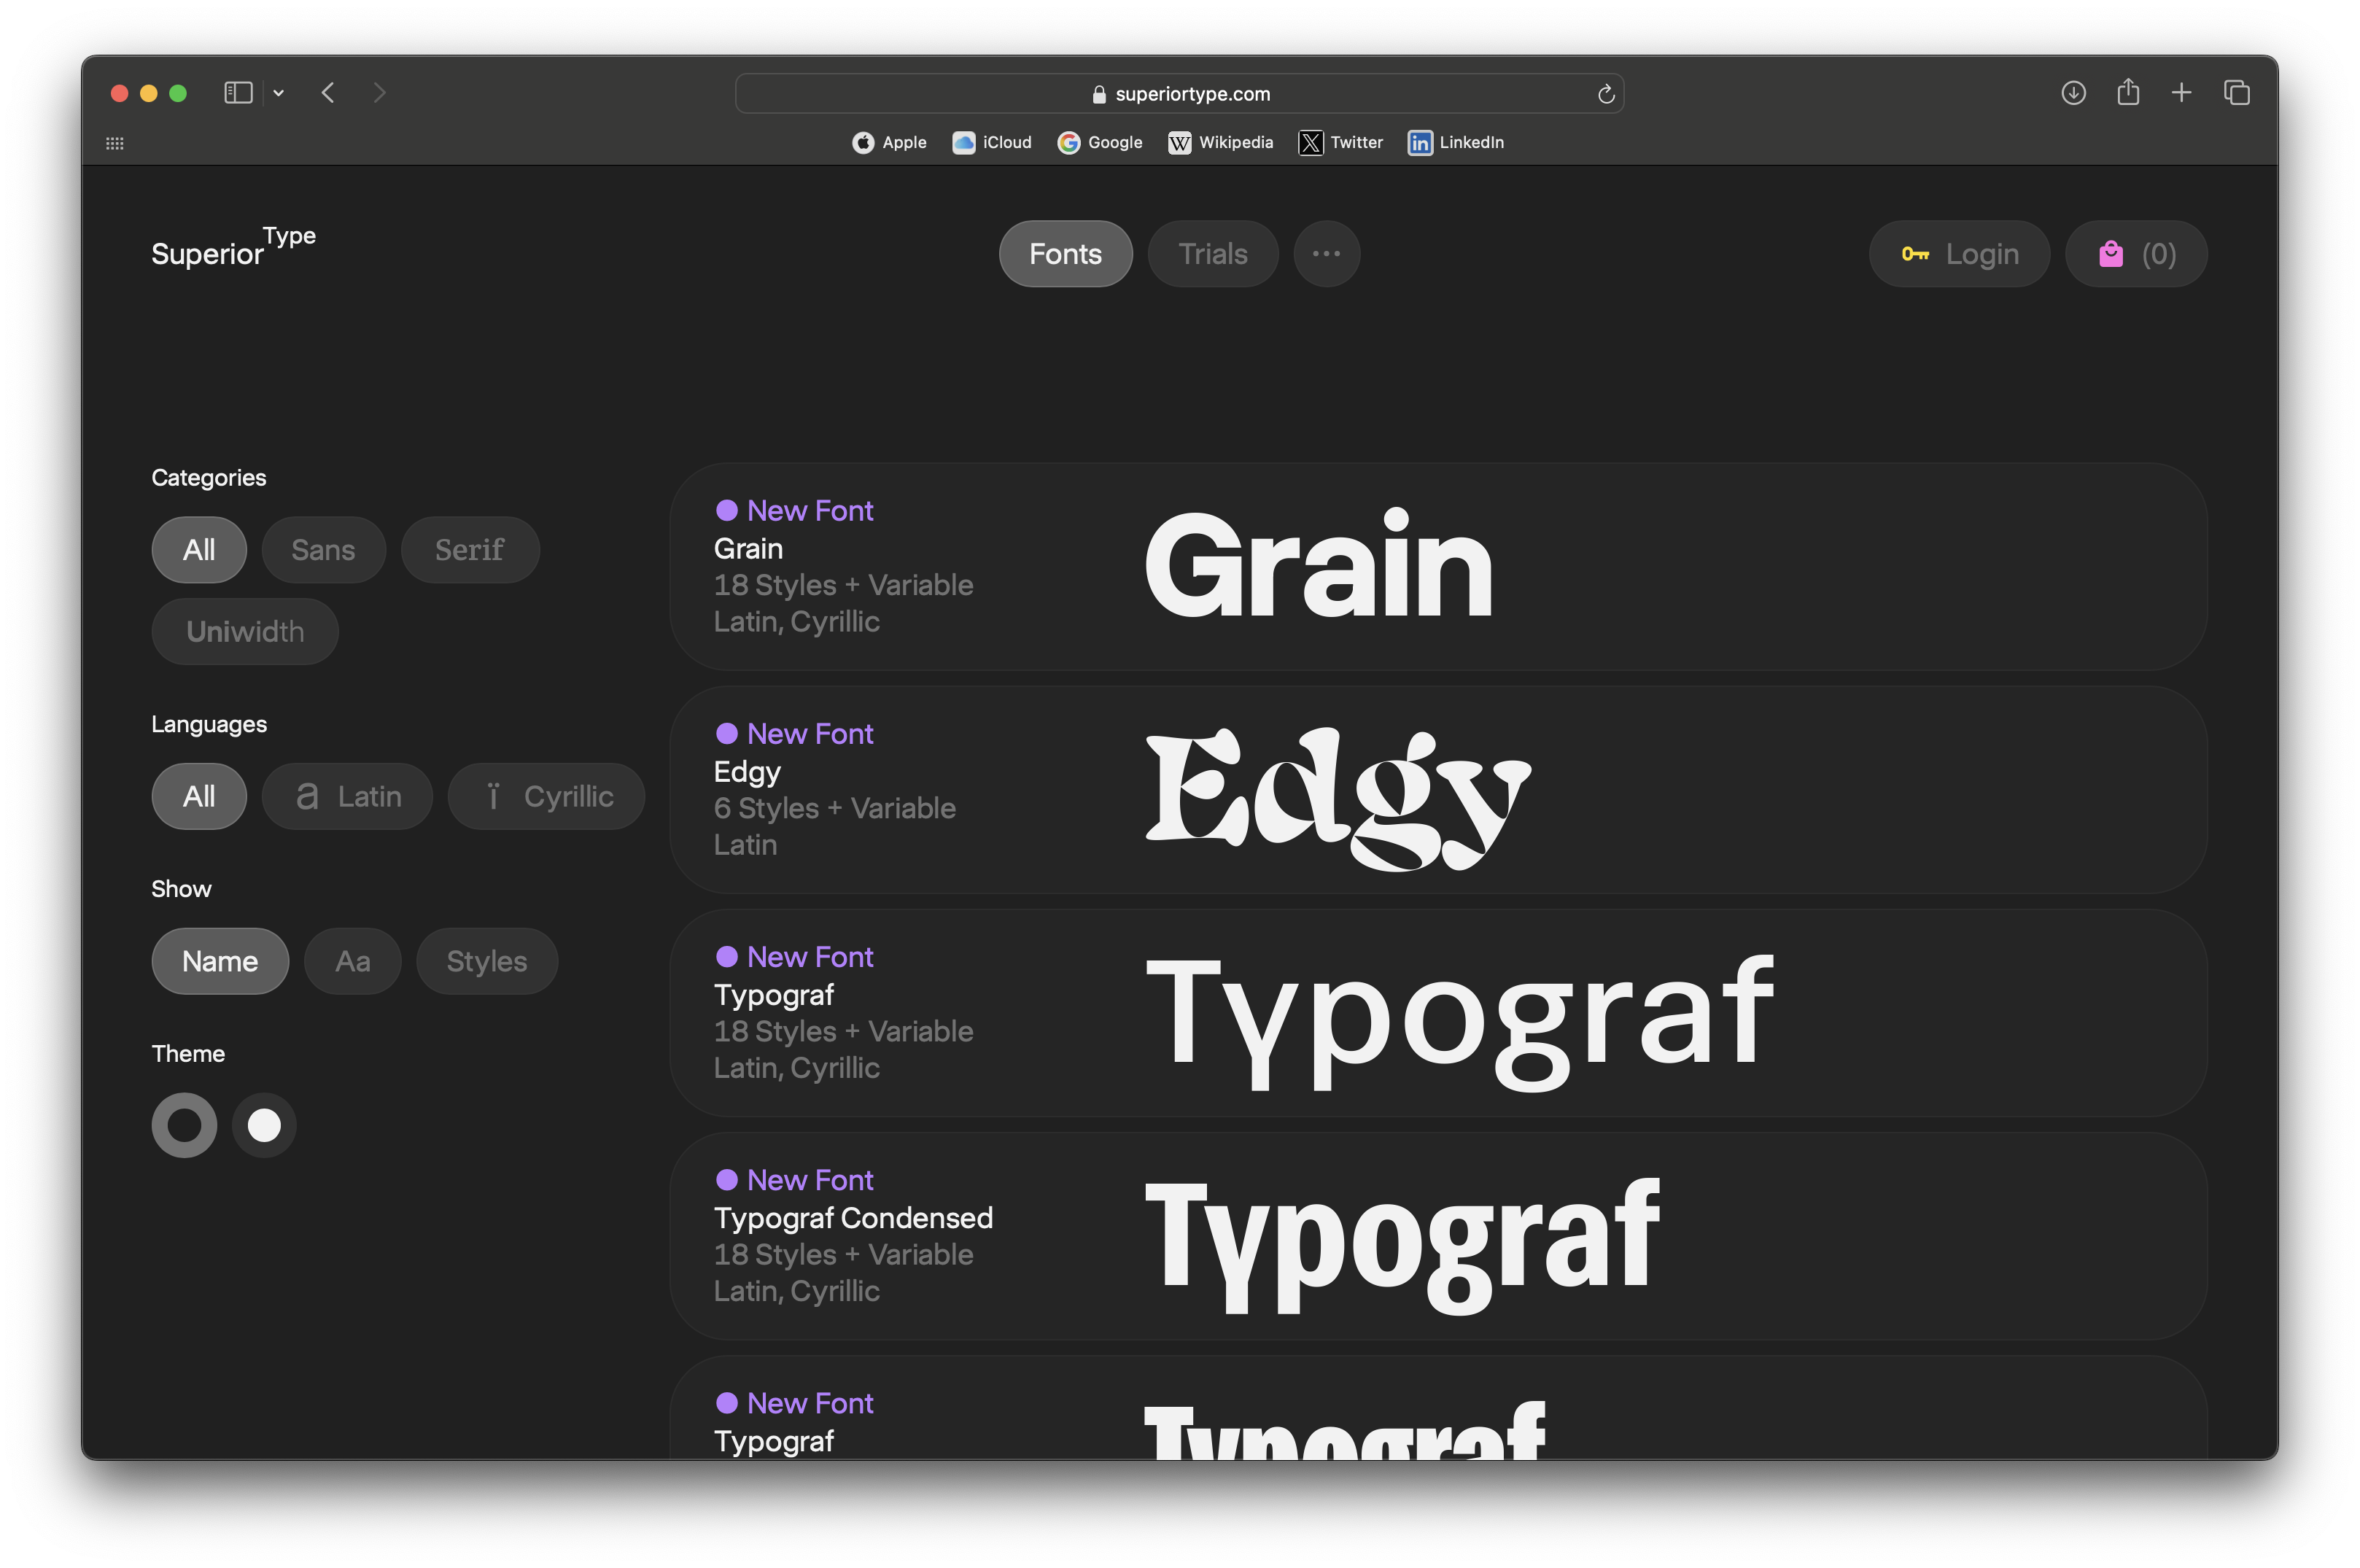Filter languages by Cyrillic

pos(546,797)
